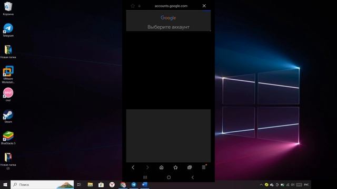Tap Android home navigation button
337x189 pixels.
[x=168, y=177]
